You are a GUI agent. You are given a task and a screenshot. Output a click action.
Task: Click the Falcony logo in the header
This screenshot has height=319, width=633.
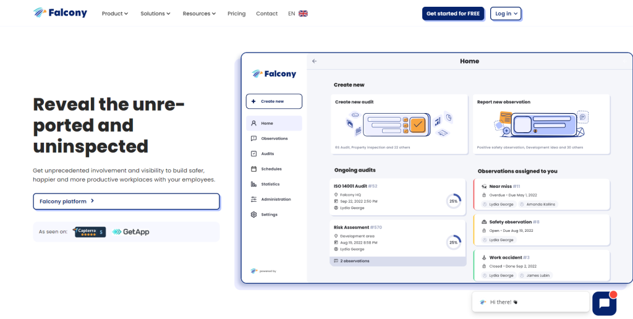tap(60, 13)
